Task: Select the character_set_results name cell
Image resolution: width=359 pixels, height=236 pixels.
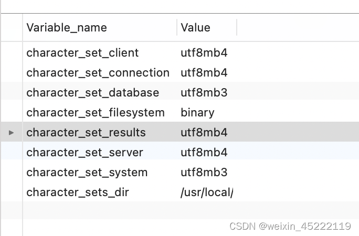Action: [x=86, y=133]
